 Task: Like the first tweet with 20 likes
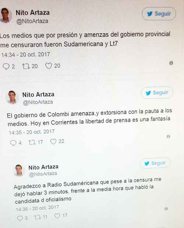point(49,66)
